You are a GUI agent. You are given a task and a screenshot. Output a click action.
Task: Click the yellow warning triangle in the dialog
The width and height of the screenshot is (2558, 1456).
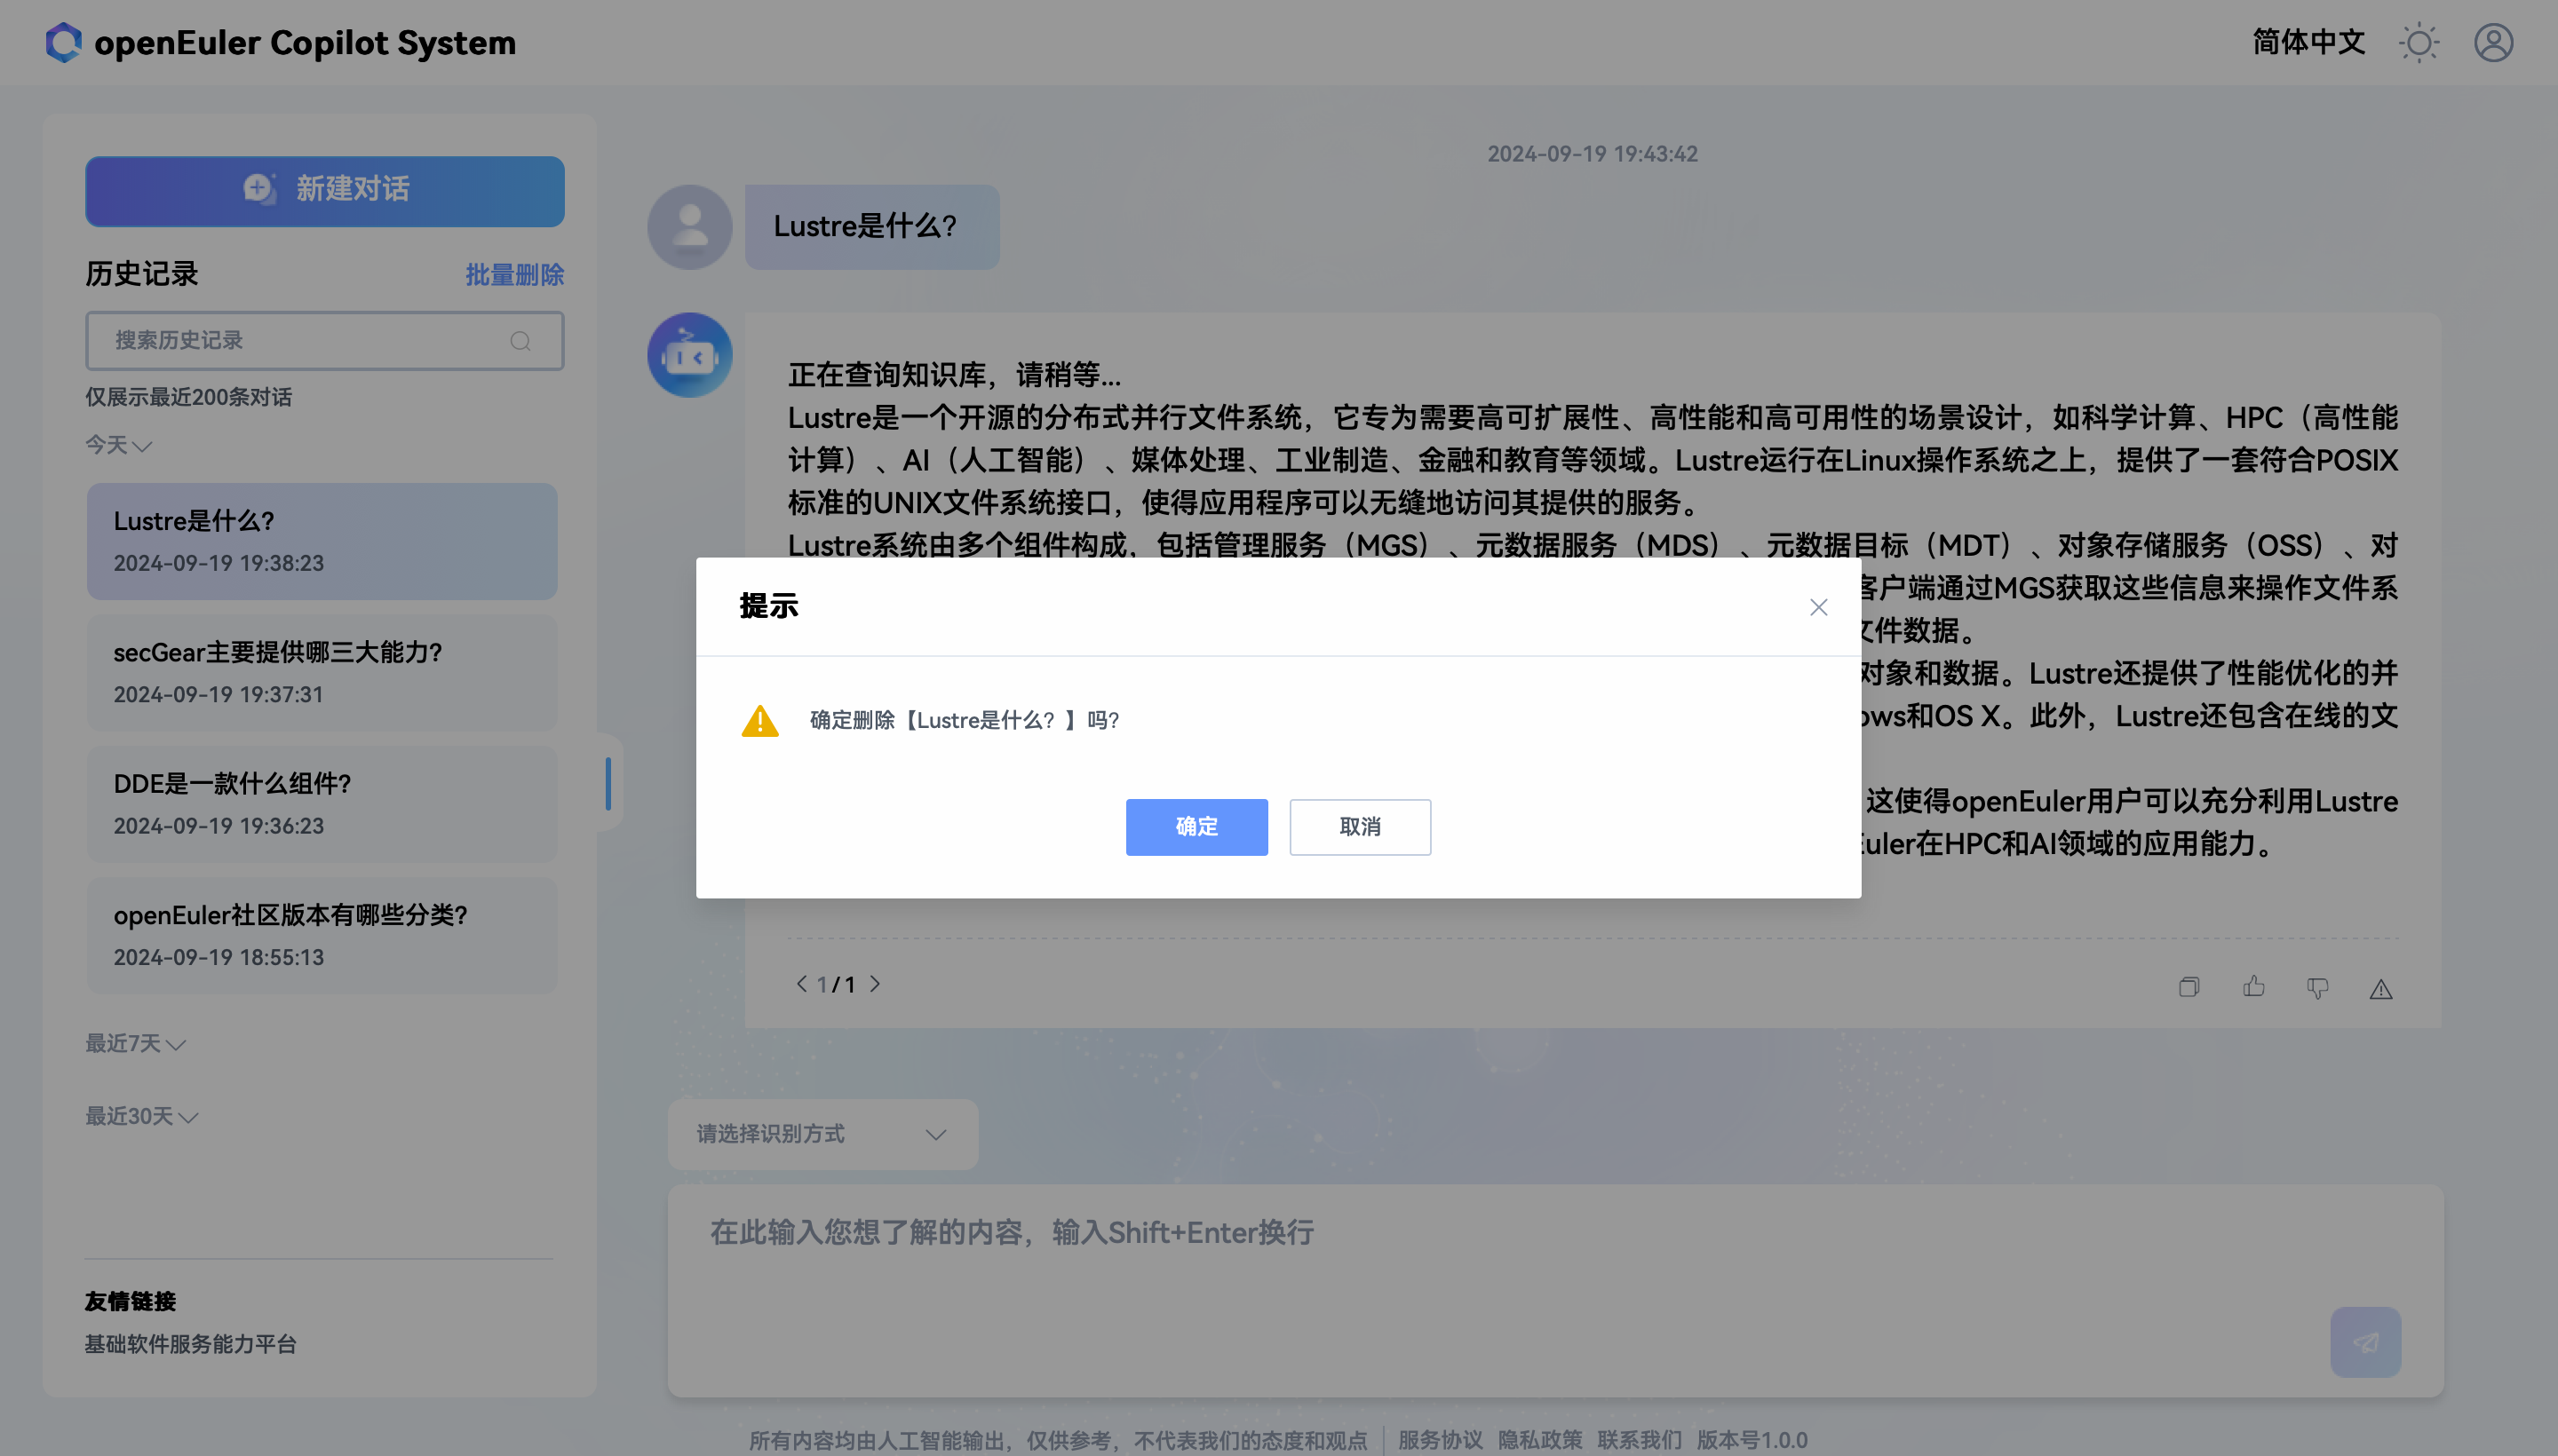(760, 720)
